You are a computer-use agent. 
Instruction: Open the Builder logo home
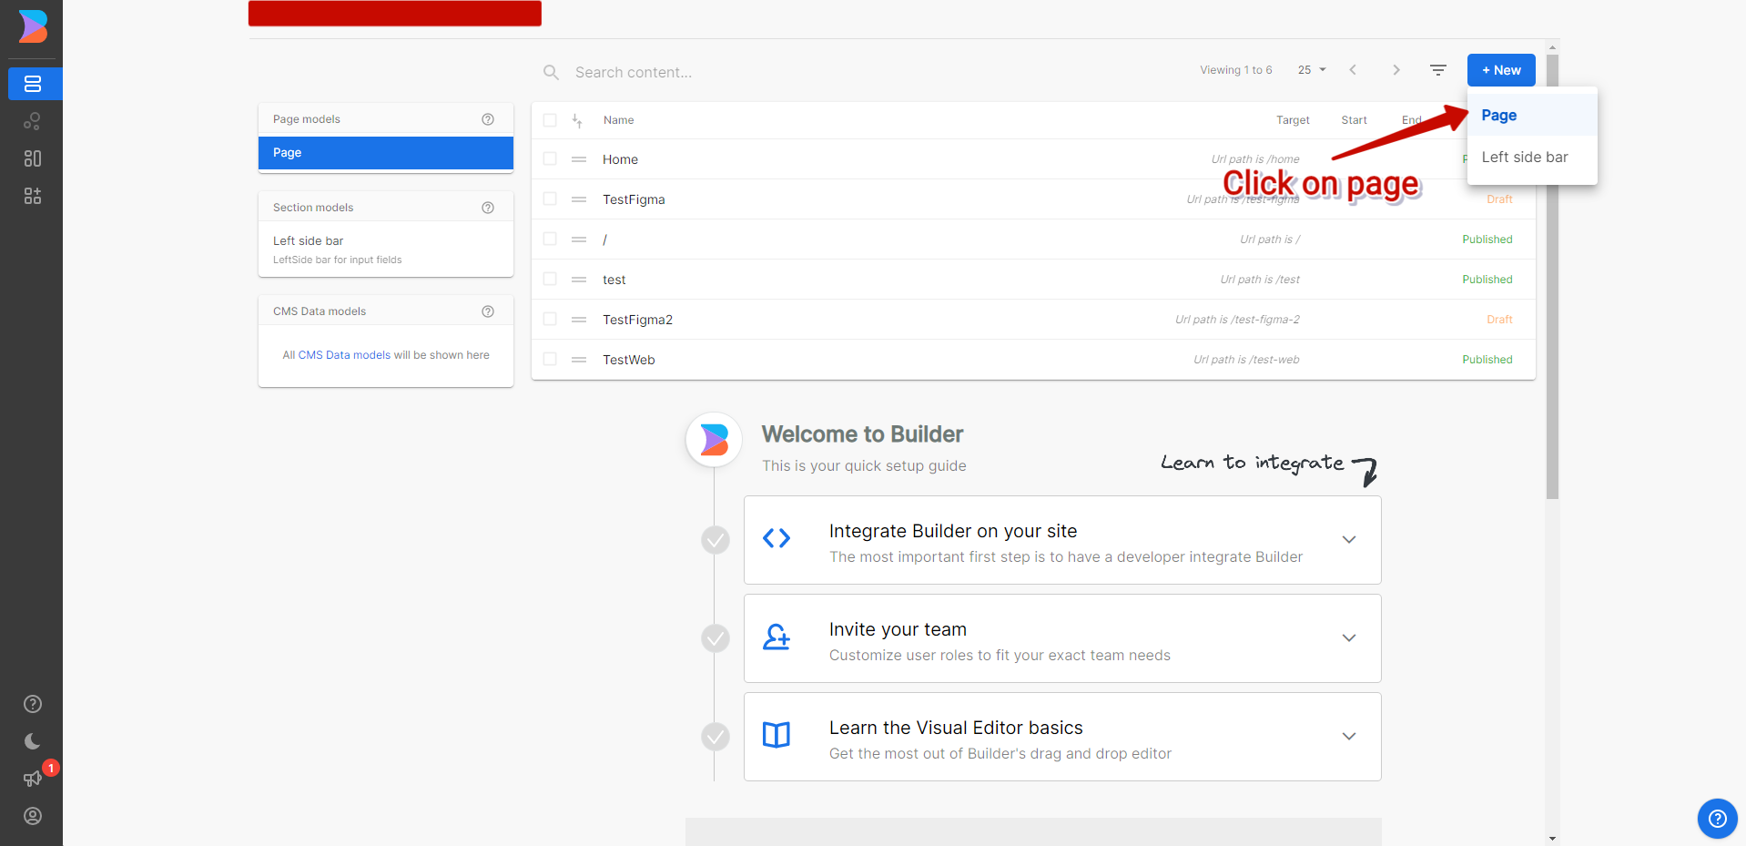click(x=33, y=26)
